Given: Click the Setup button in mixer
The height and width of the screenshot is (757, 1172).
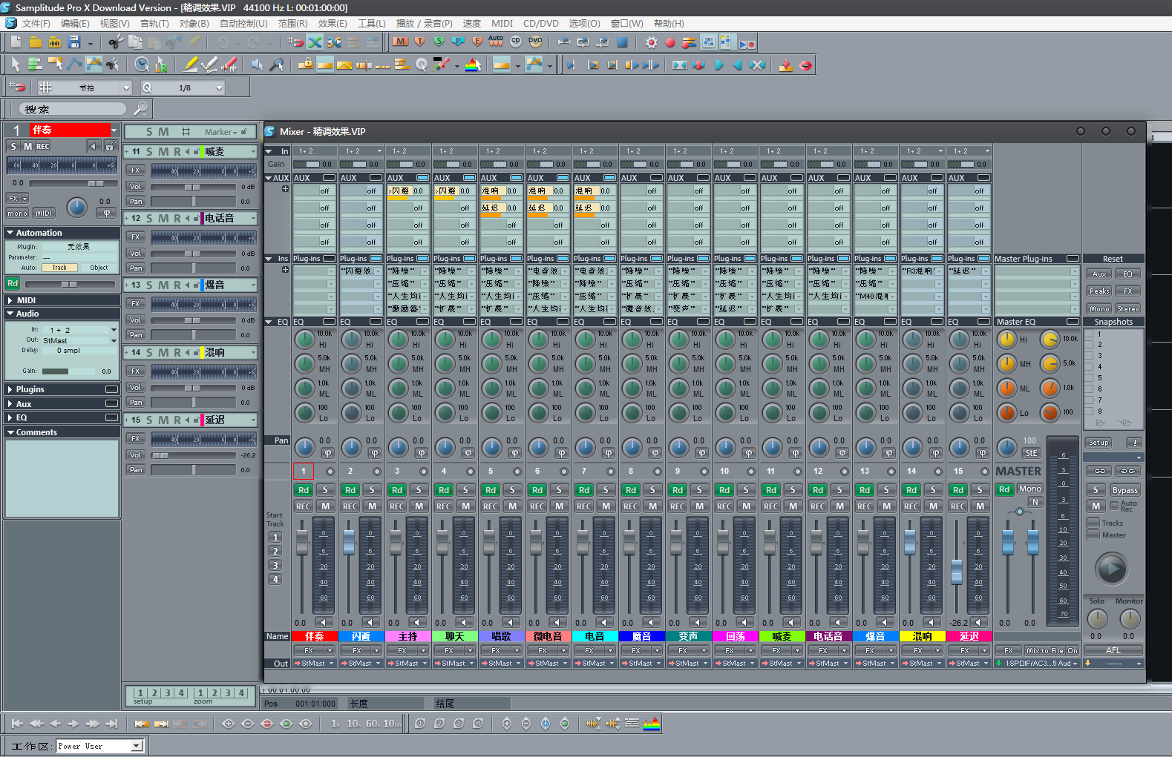Looking at the screenshot, I should [1099, 443].
